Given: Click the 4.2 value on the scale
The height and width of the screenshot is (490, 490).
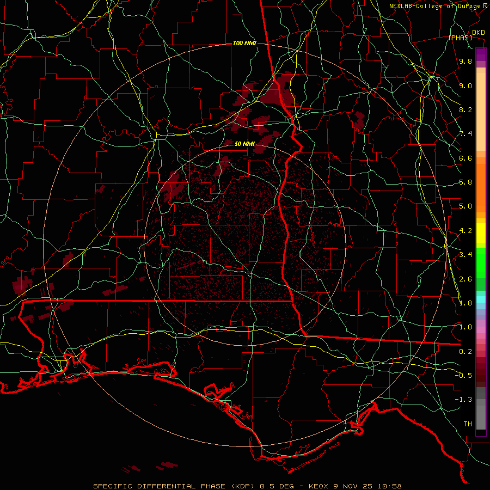Looking at the screenshot, I should coord(465,231).
